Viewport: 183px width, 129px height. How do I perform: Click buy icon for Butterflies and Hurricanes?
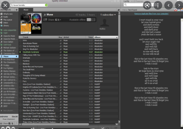point(60,67)
